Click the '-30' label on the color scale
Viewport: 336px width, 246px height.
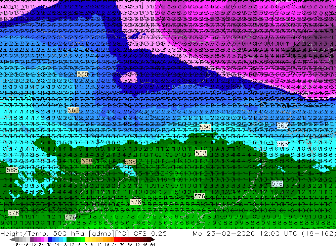[48, 245]
